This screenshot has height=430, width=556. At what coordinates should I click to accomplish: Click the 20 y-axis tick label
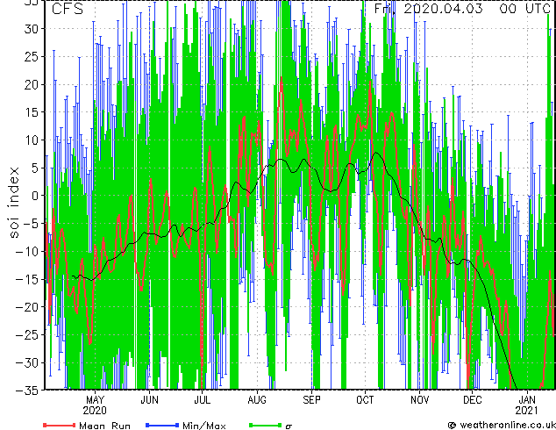32,84
